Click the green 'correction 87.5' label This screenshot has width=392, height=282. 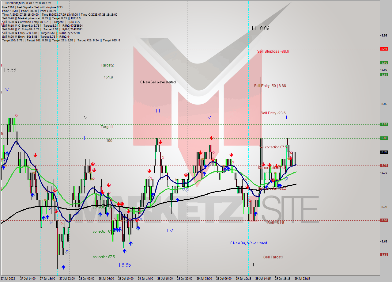104,257
